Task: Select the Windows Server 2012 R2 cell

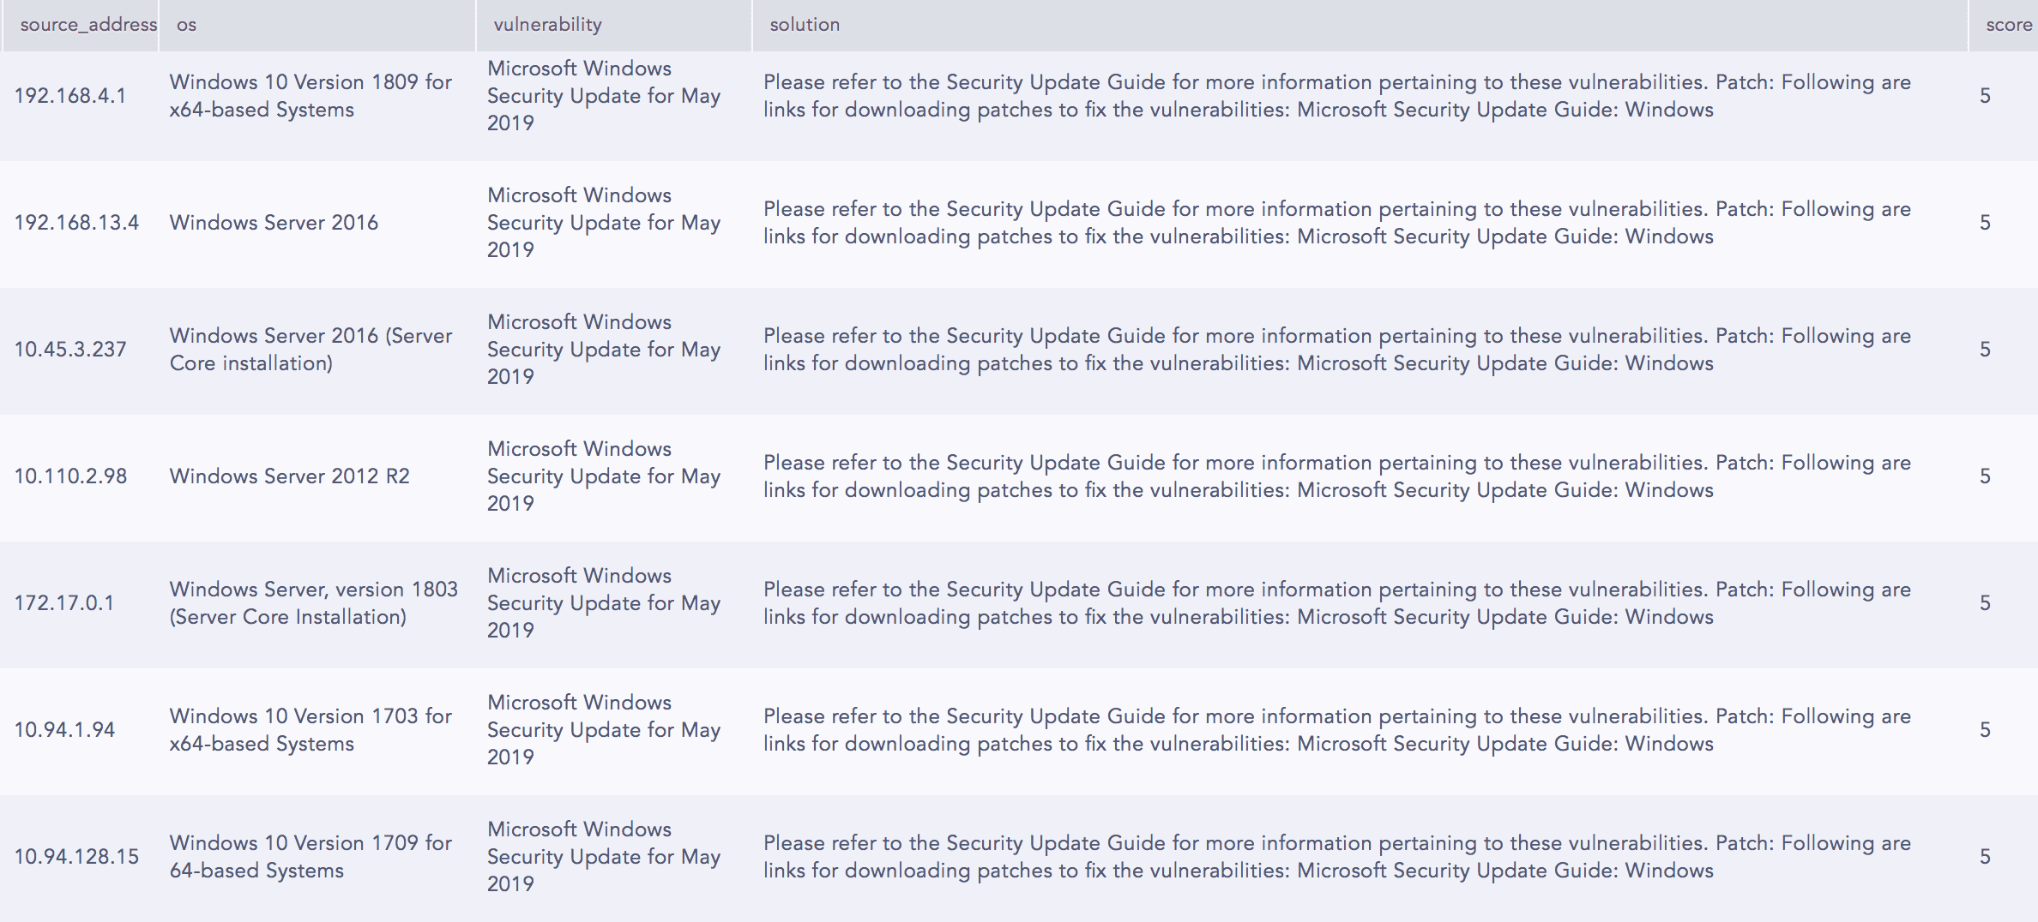Action: tap(290, 476)
